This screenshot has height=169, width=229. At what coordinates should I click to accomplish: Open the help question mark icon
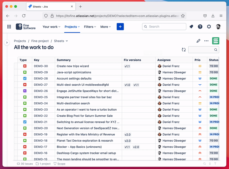pos(200,27)
